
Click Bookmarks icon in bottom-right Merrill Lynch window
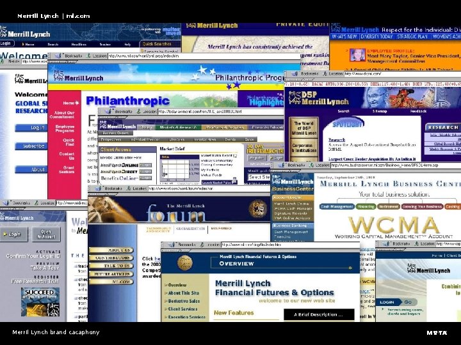[x=387, y=243]
